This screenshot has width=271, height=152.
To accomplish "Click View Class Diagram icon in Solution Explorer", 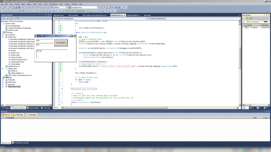I will click(17, 18).
